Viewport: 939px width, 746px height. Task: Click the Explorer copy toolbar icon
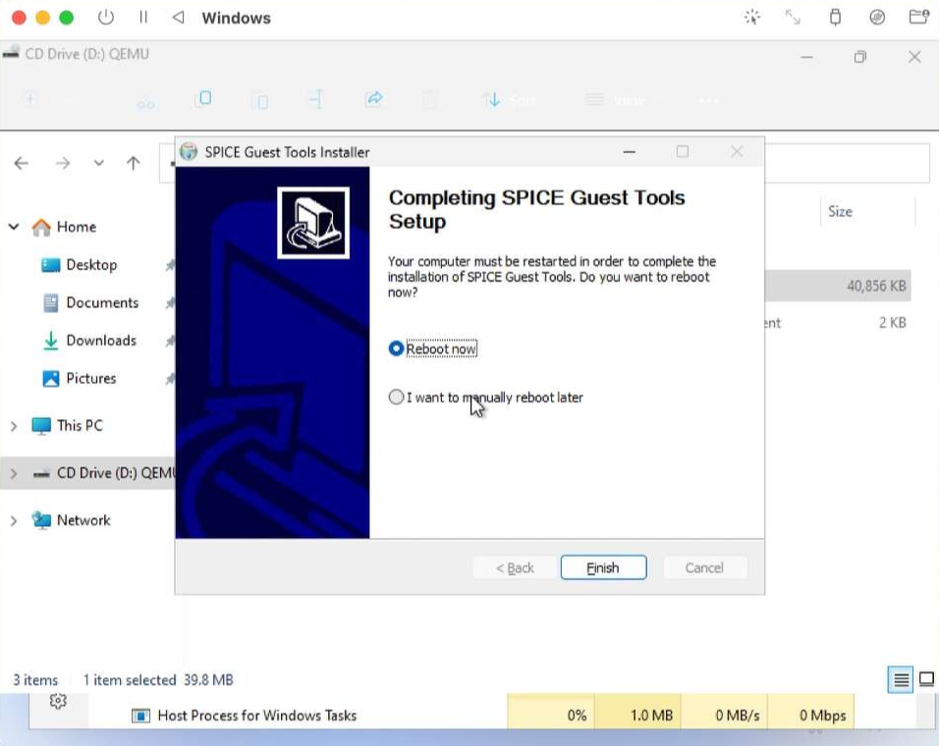203,98
